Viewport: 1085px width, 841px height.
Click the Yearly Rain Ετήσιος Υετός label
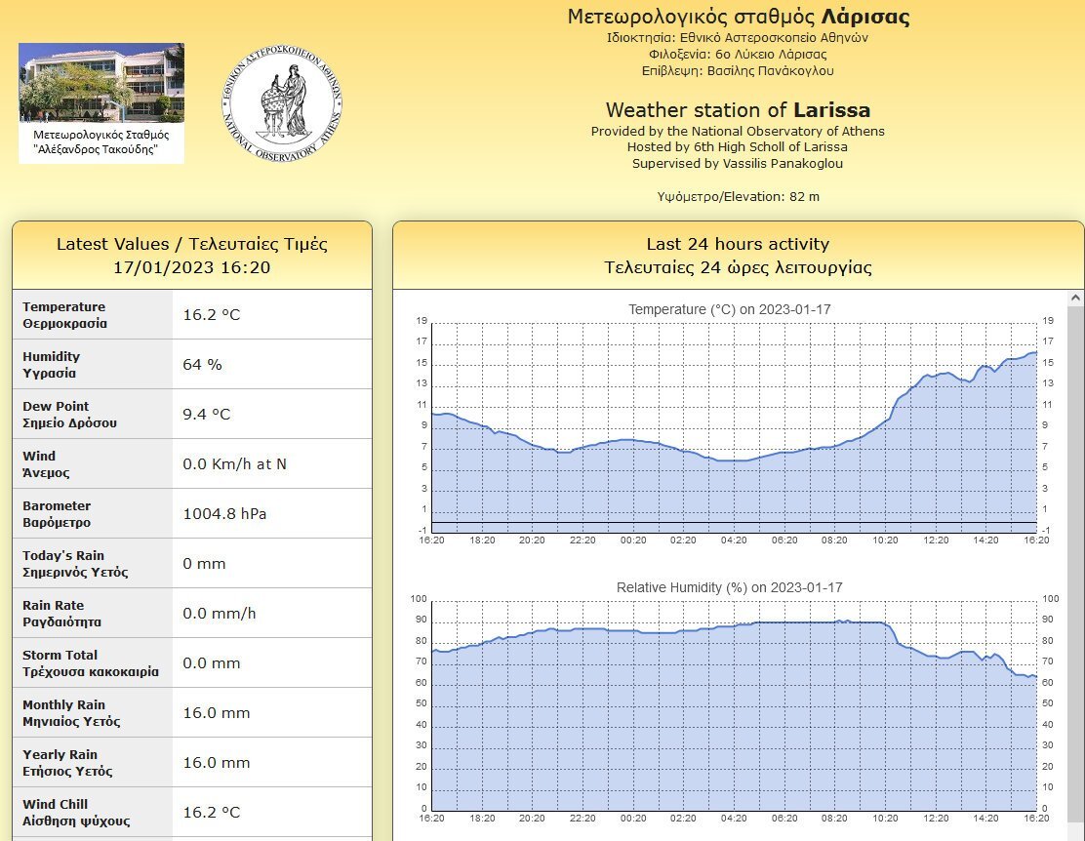tap(67, 764)
